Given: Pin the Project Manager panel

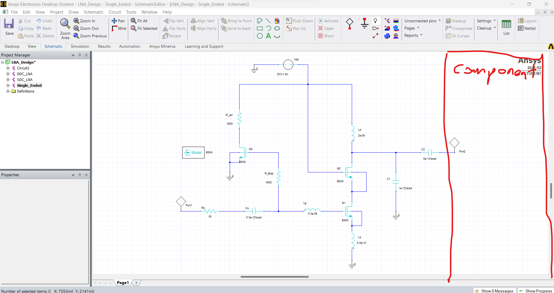Looking at the screenshot, I should [80, 55].
